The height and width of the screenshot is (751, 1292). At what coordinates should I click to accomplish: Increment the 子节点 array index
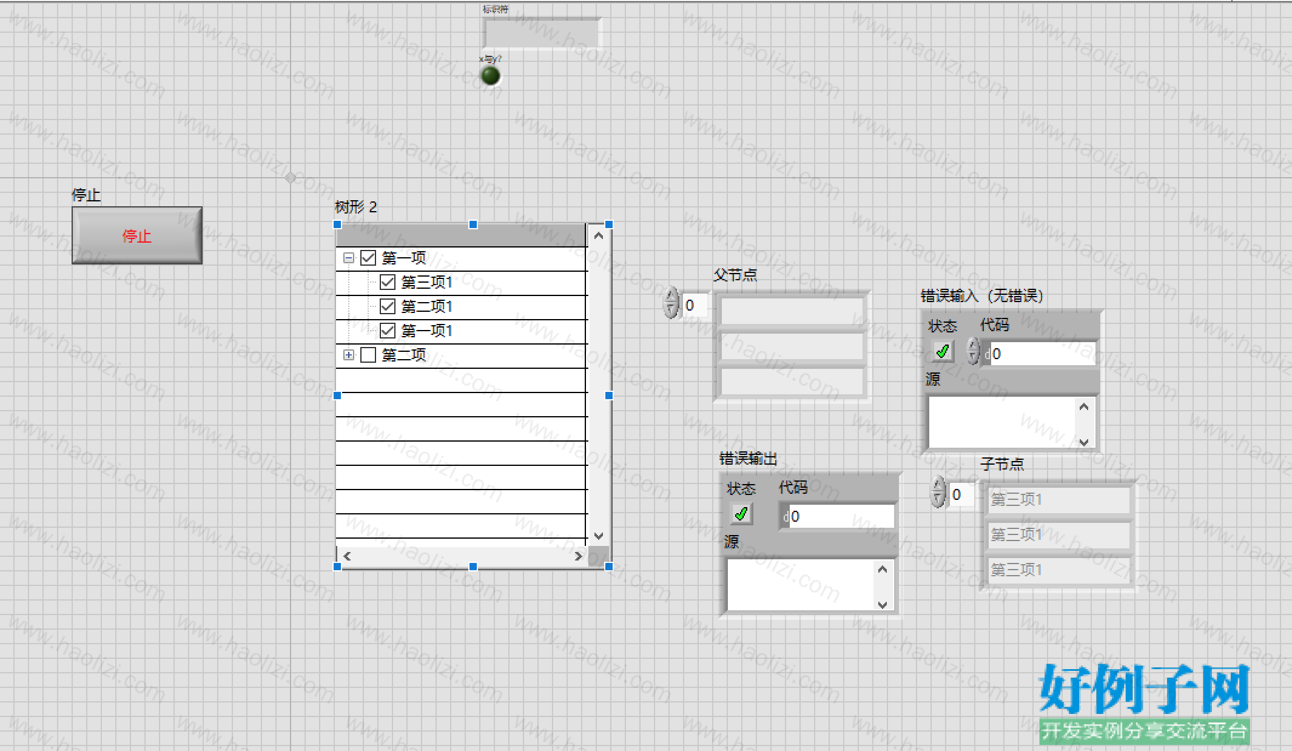click(938, 485)
